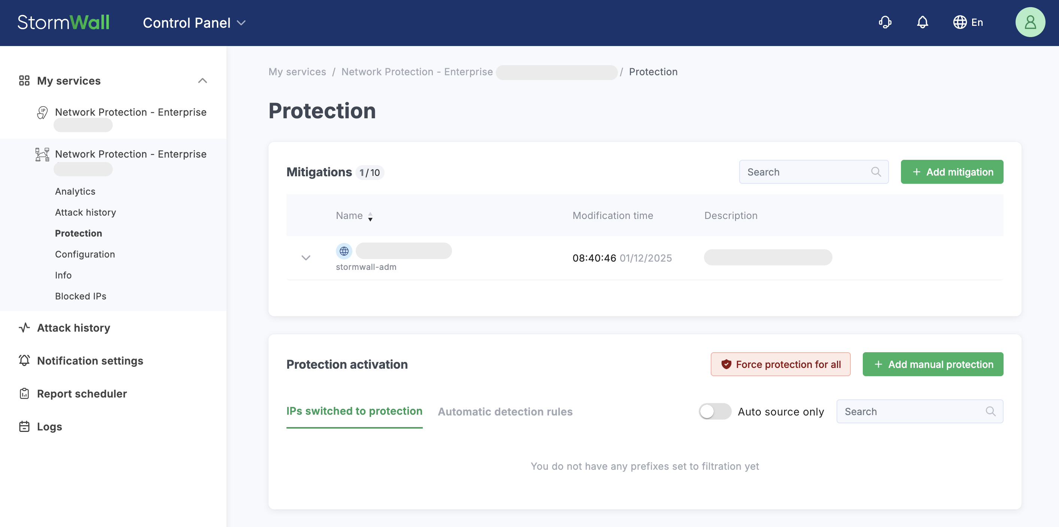Click the headset support icon
This screenshot has height=527, width=1059.
pos(885,22)
